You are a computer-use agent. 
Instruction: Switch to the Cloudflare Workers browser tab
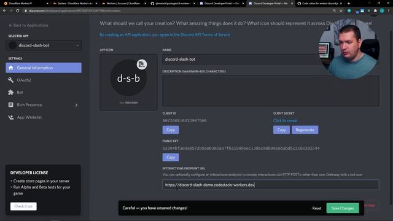[x=26, y=4]
